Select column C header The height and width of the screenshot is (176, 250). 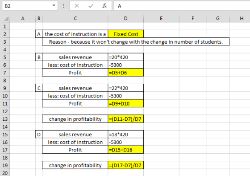[75, 18]
